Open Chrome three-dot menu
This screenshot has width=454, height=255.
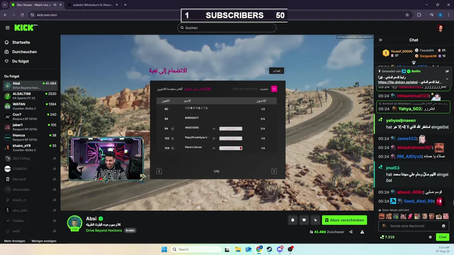(449, 15)
